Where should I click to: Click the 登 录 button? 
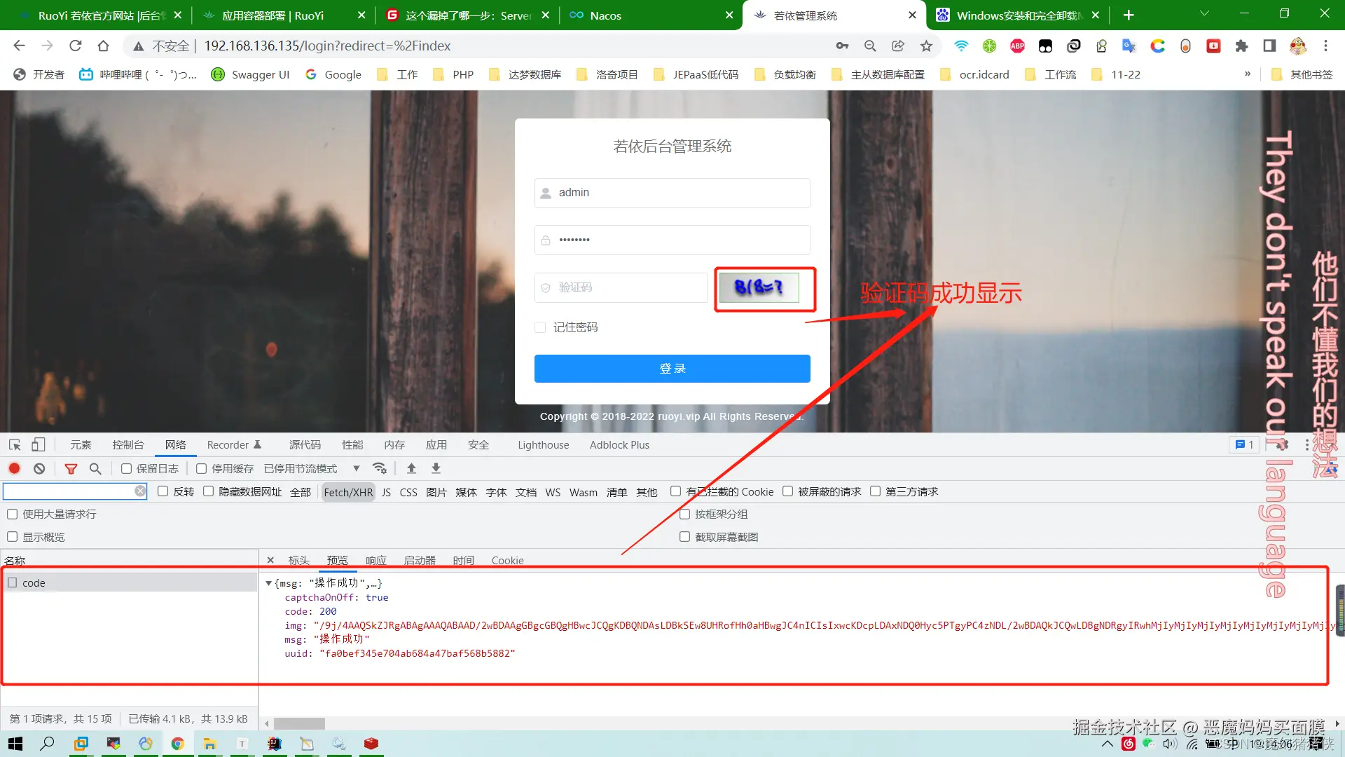coord(671,368)
